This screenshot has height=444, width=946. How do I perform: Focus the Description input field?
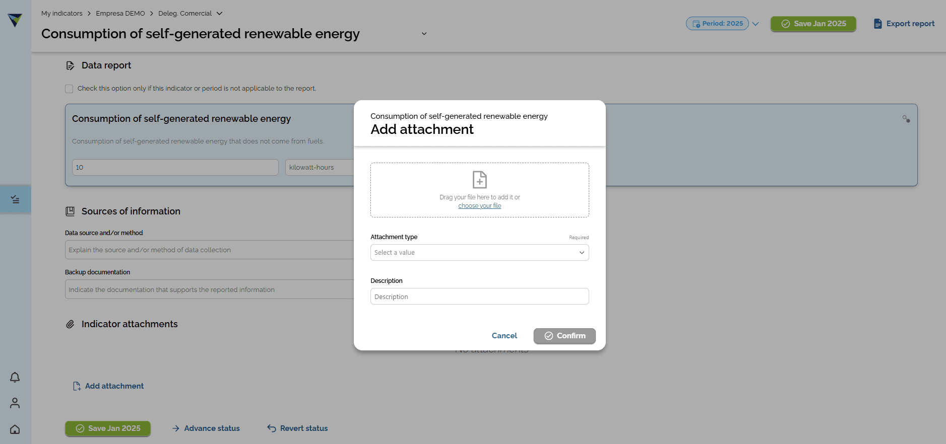coord(480,297)
